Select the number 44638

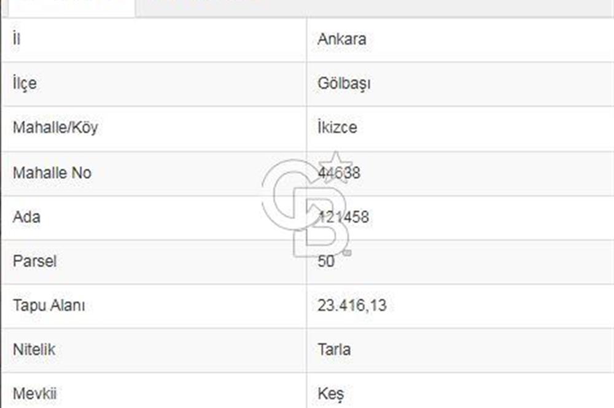tap(341, 173)
